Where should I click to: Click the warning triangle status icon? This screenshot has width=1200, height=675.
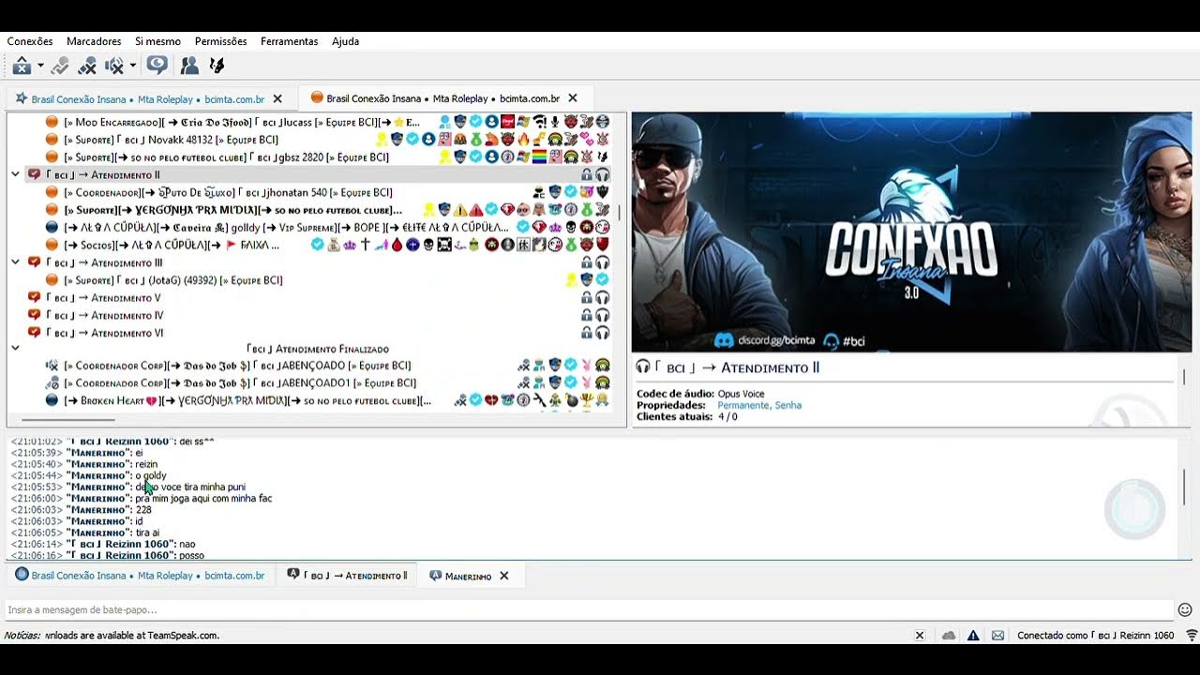point(973,635)
